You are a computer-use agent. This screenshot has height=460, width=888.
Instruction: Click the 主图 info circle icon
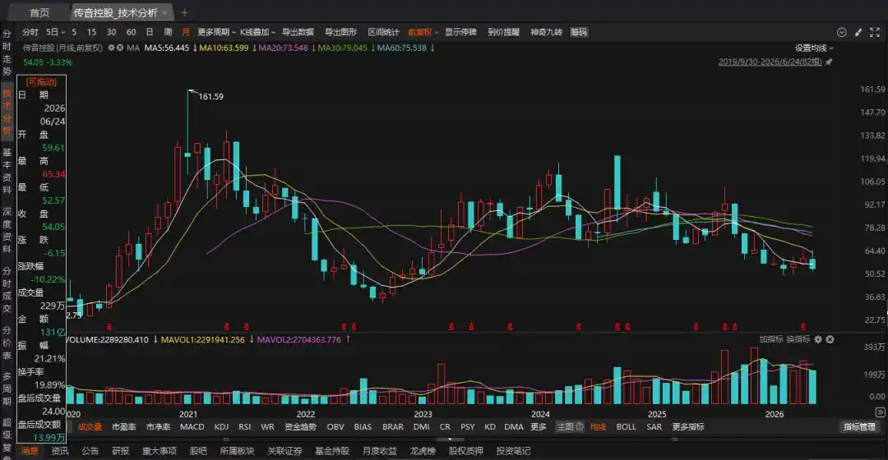coord(580,426)
